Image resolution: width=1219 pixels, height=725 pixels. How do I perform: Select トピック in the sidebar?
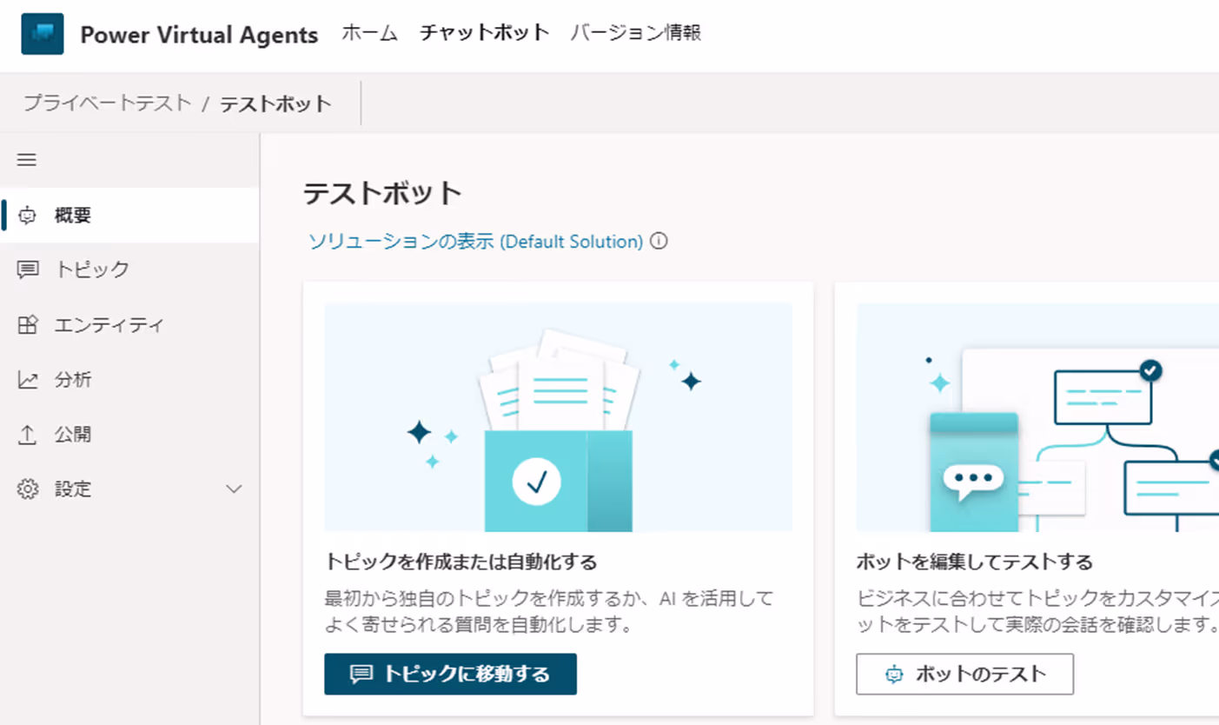(129, 269)
